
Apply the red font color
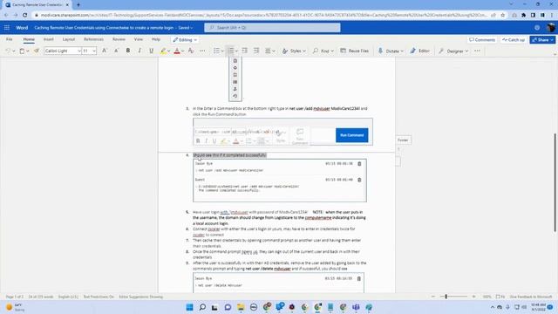pyautogui.click(x=177, y=51)
